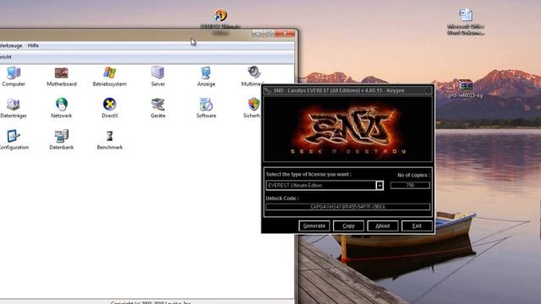The height and width of the screenshot is (304, 541).
Task: Open the Geräte category icon
Action: (x=158, y=105)
